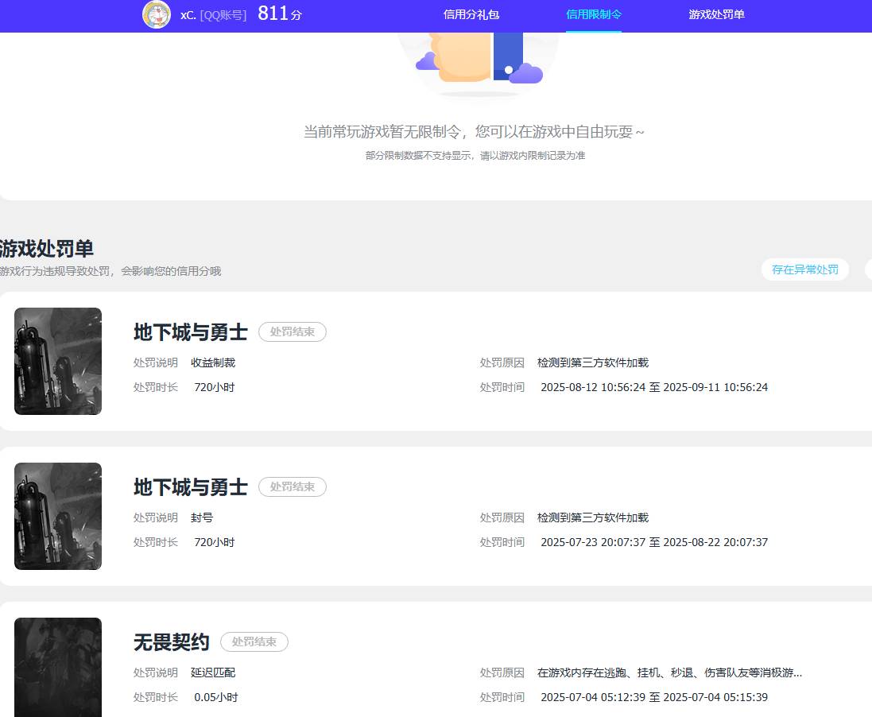Viewport: 872px width, 717px height.
Task: Click 处罚结束 badge beside 无畏契约 entry
Action: click(254, 642)
